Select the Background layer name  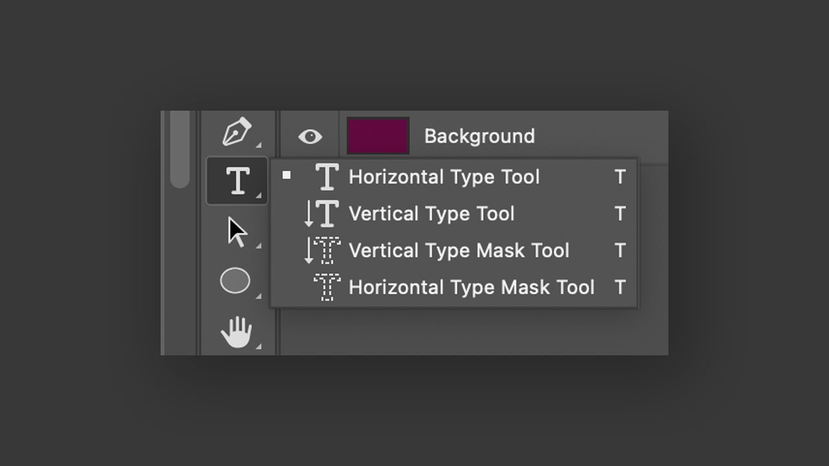point(479,137)
